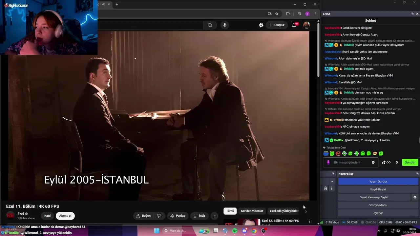Viewport: 420px width, 236px height.
Task: Click the purple microphone in chat box
Action: pyautogui.click(x=328, y=162)
